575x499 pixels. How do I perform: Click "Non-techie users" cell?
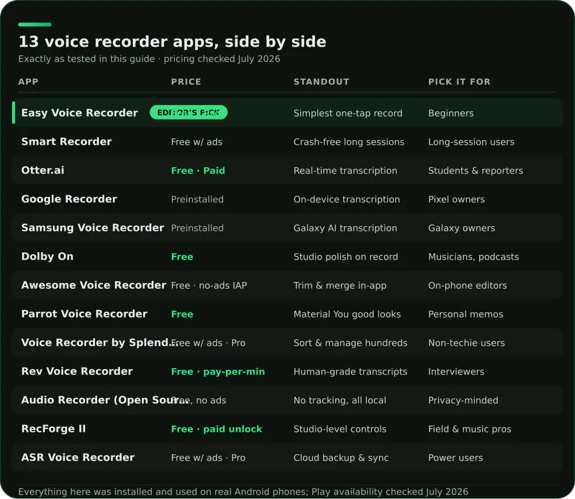(466, 343)
